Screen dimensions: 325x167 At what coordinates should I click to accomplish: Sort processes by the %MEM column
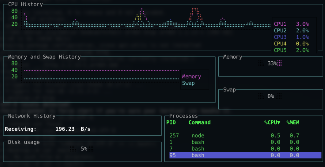click(x=293, y=123)
